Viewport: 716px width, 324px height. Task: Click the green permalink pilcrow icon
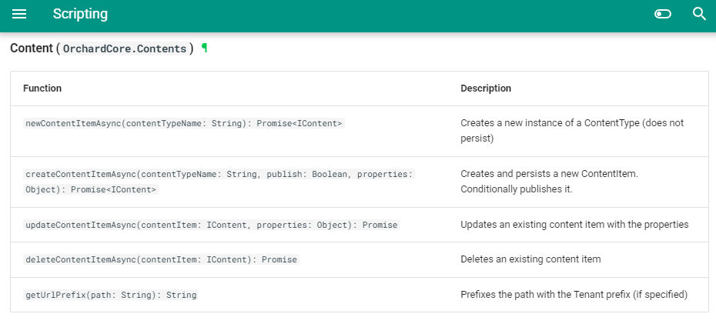205,48
